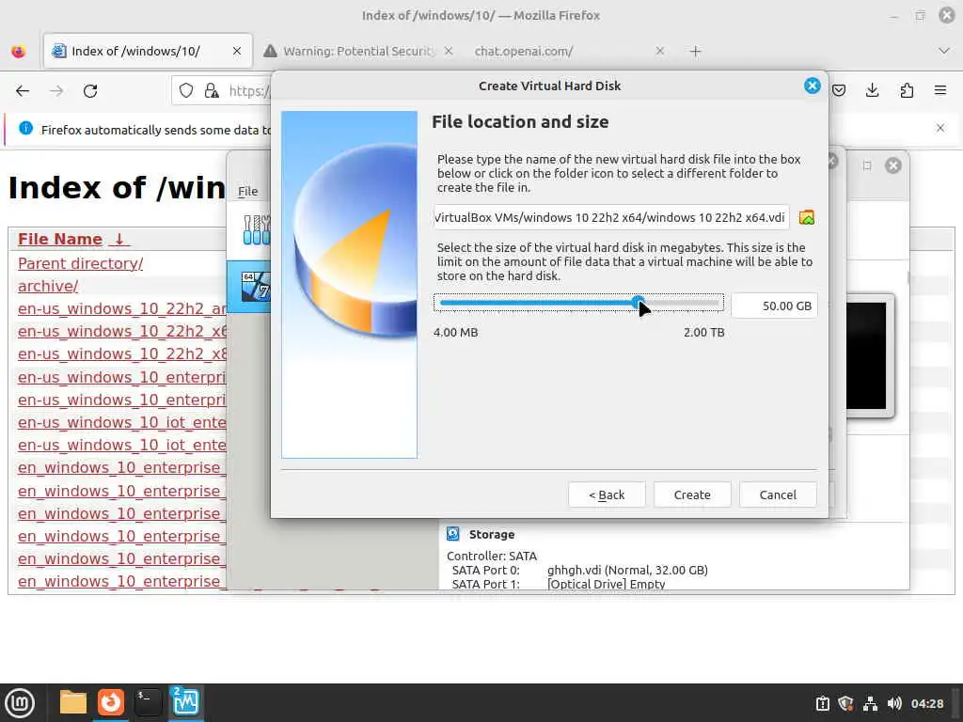Click the Create button
The height and width of the screenshot is (722, 963).
[692, 494]
